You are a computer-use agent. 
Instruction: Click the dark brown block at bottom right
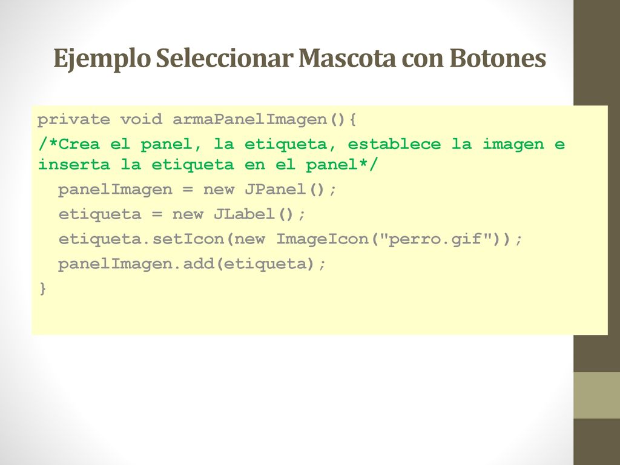click(x=596, y=441)
